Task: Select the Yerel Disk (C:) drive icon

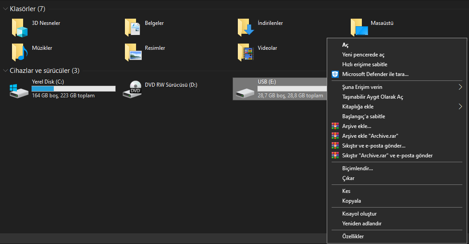Action: click(x=19, y=91)
